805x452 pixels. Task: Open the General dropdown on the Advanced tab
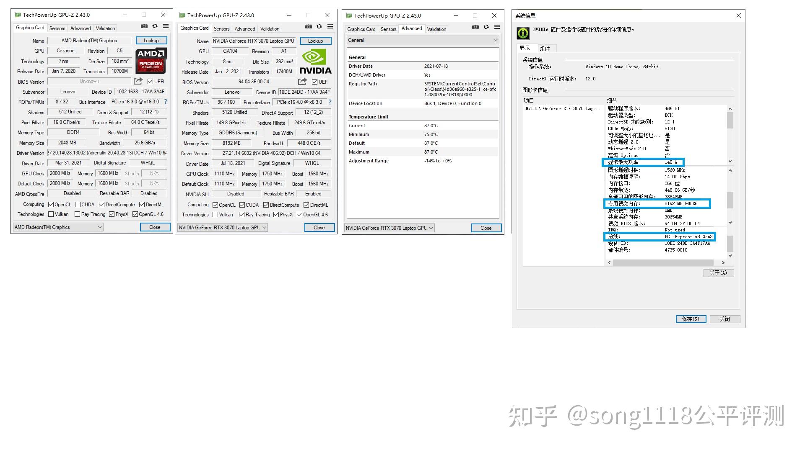(x=495, y=40)
